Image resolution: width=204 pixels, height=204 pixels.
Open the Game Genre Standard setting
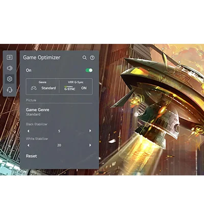[59, 112]
